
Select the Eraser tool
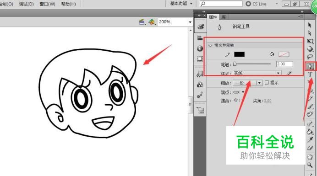(x=310, y=148)
